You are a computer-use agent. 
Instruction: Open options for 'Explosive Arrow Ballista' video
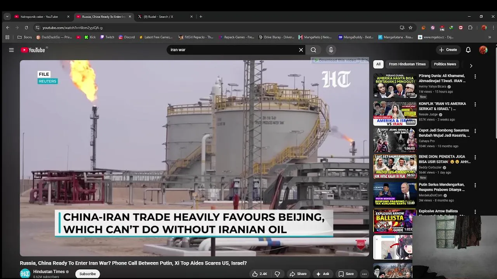(x=475, y=212)
